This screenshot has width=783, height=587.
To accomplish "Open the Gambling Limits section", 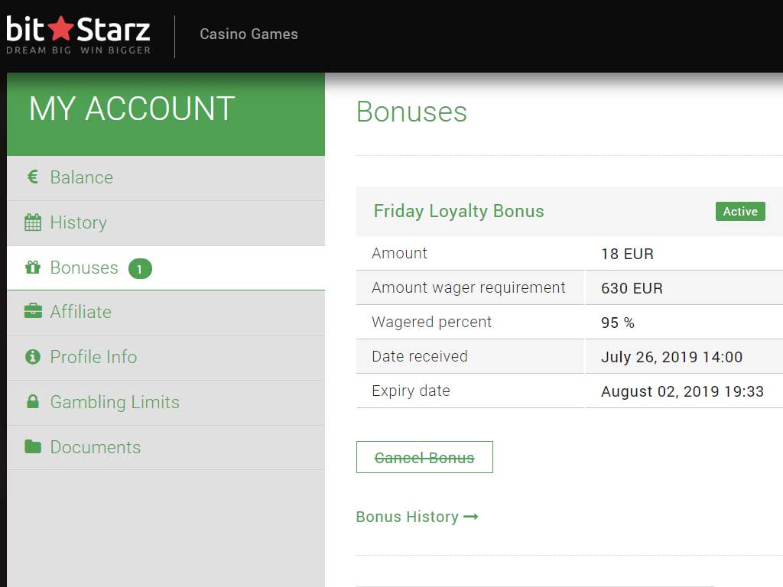I will 115,402.
